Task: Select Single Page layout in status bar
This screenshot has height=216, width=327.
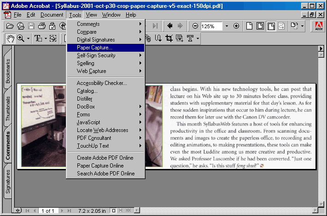Action: point(114,210)
